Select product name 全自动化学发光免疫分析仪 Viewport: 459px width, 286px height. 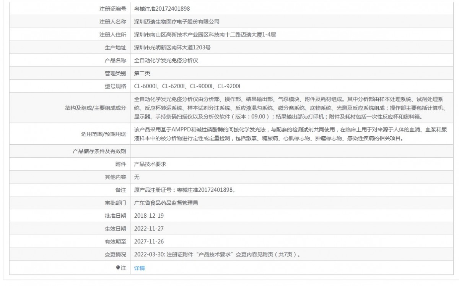click(x=166, y=60)
